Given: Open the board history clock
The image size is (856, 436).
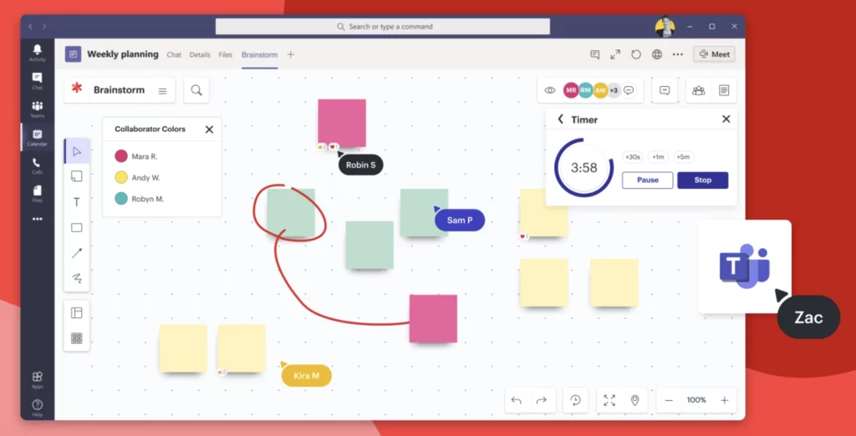Looking at the screenshot, I should [x=576, y=401].
